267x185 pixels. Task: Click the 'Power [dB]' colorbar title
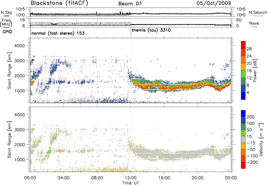click(255, 70)
